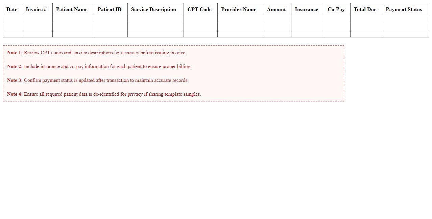This screenshot has width=432, height=219.
Task: Click the Co-Pay column header
Action: (336, 9)
